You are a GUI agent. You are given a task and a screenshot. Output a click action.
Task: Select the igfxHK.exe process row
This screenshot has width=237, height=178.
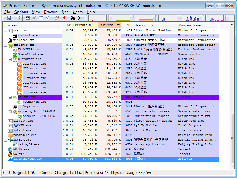[x=111, y=130]
